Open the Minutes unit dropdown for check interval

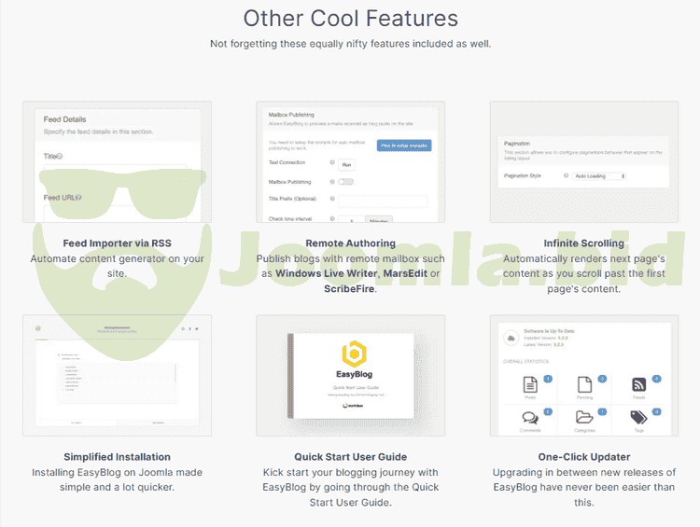point(378,220)
